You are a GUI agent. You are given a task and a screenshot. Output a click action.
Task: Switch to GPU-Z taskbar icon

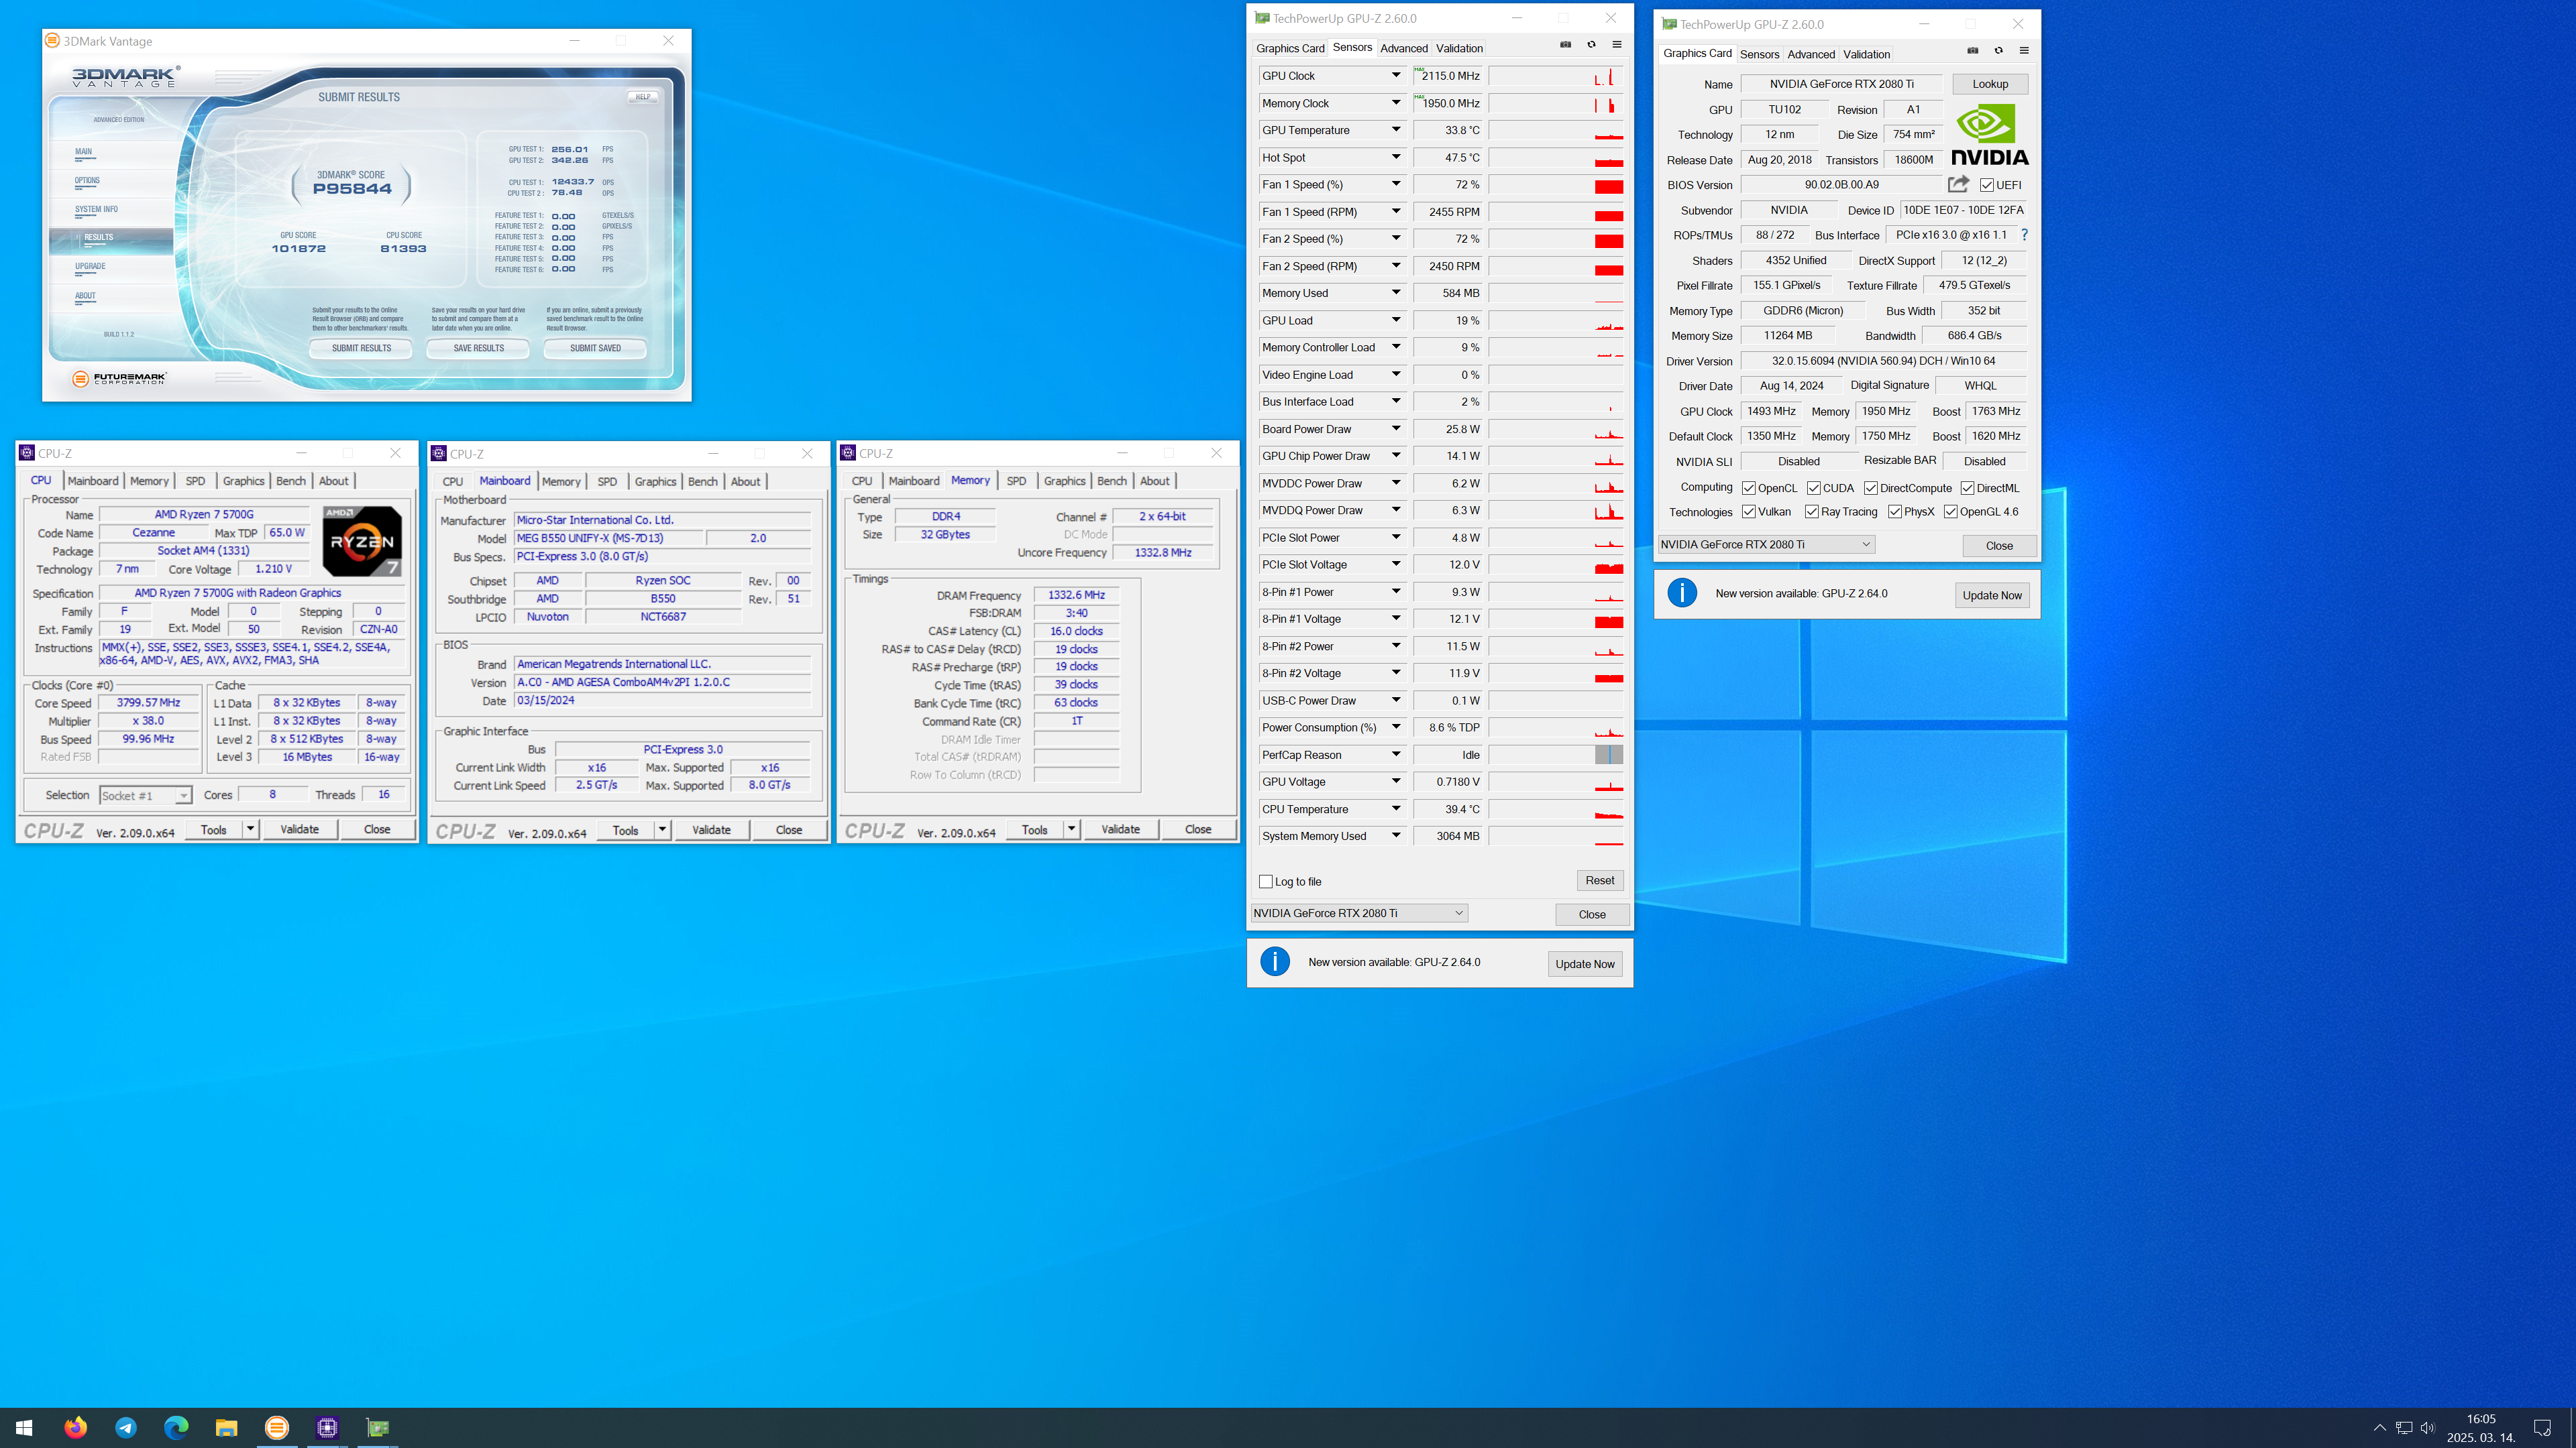click(377, 1427)
